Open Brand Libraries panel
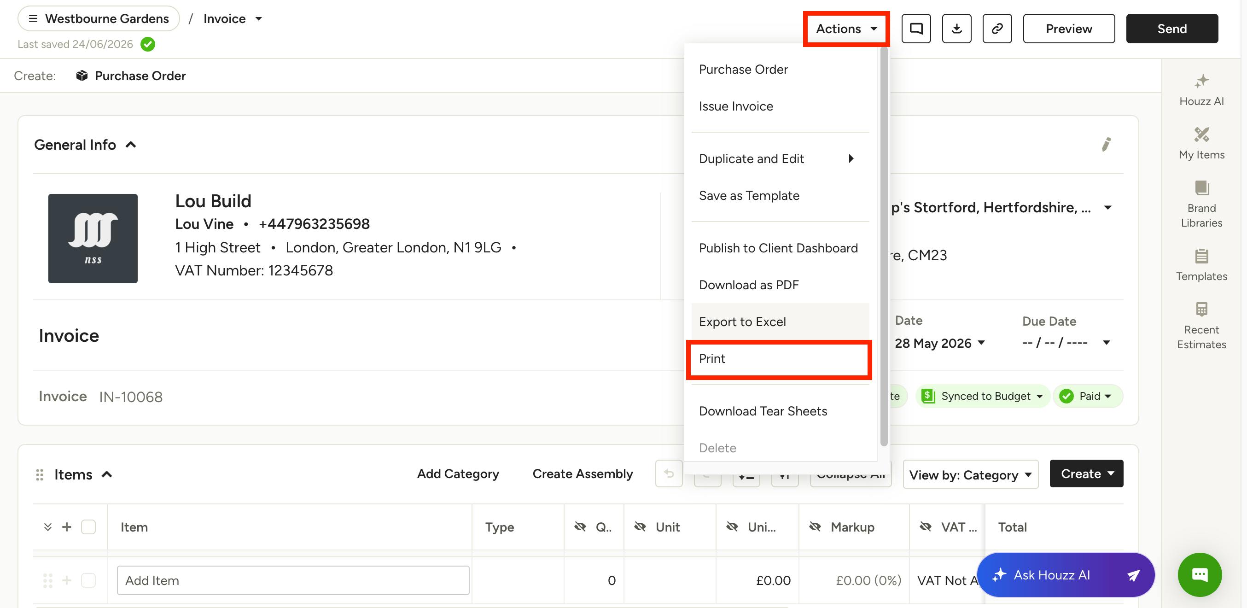1247x608 pixels. pyautogui.click(x=1201, y=205)
